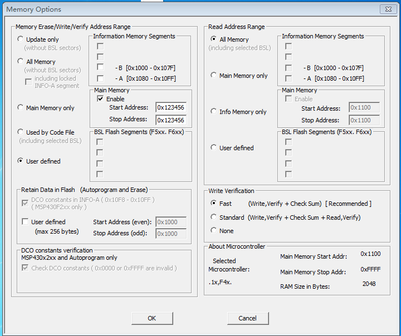Image resolution: width=401 pixels, height=336 pixels.
Task: Click Stop Address (odd) field
Action: coord(171,233)
